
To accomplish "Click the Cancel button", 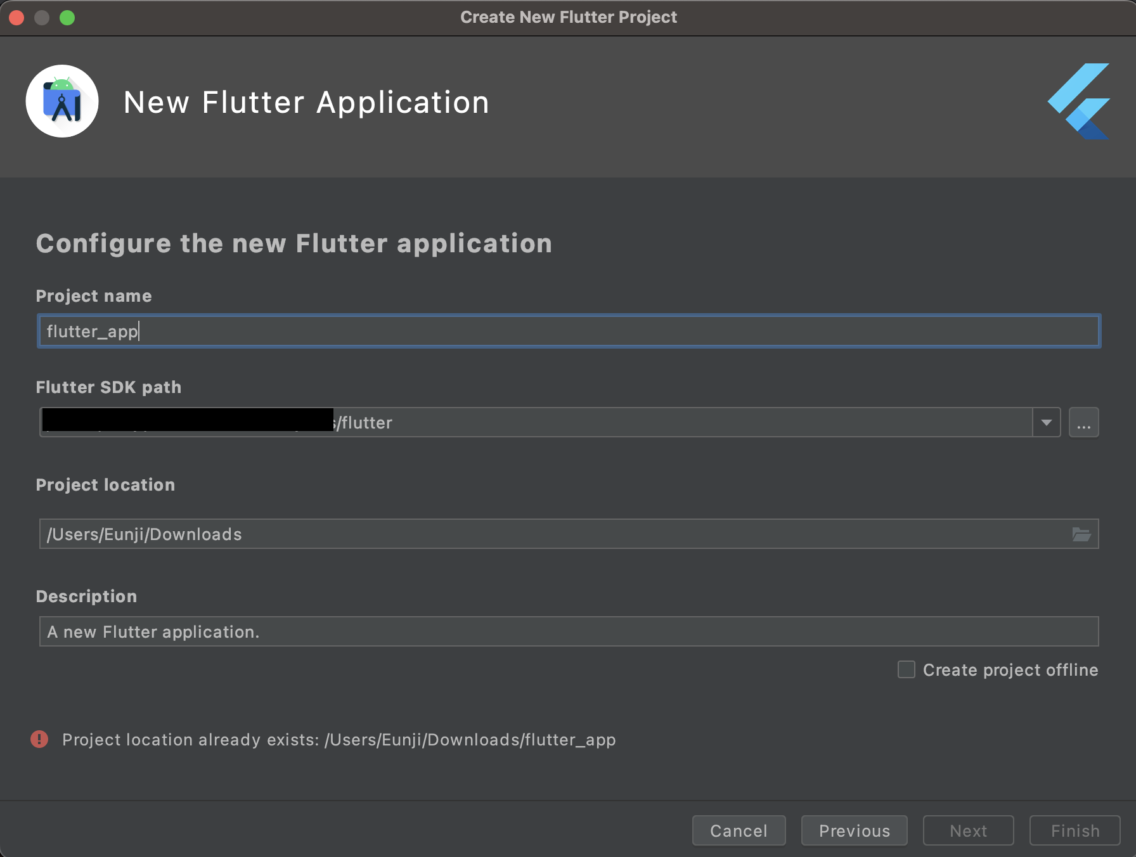I will pyautogui.click(x=739, y=830).
